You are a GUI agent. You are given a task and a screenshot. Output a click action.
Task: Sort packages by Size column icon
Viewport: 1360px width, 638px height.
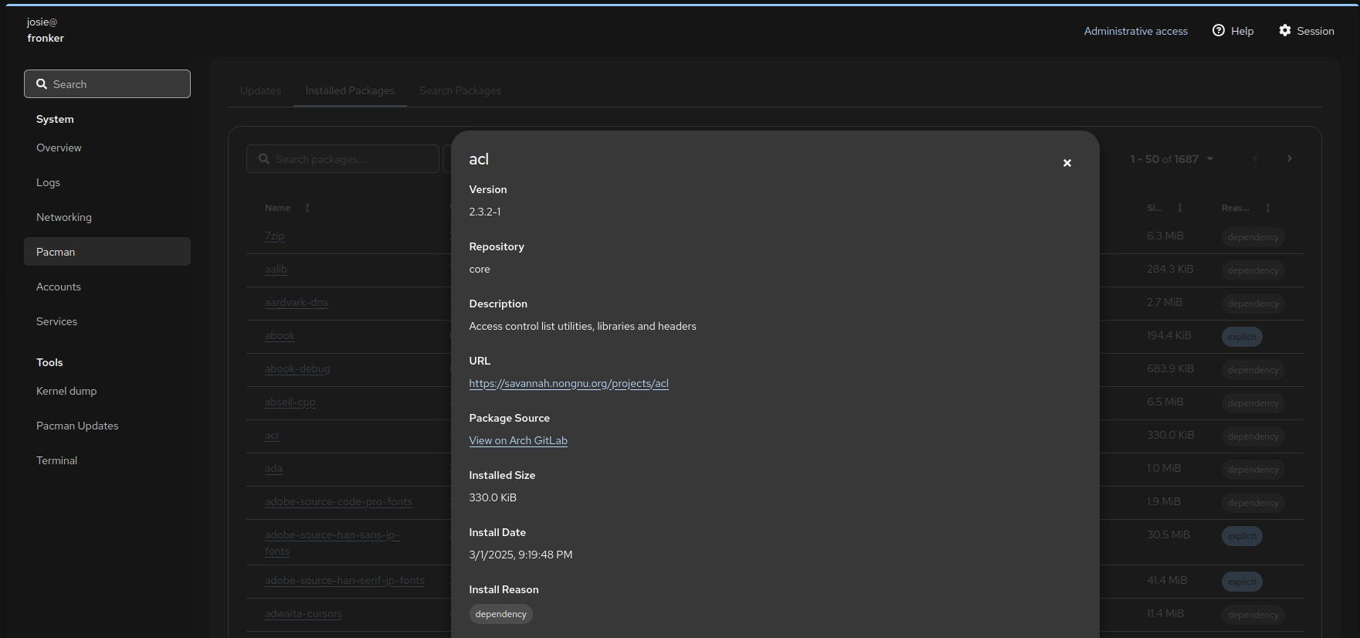point(1179,208)
